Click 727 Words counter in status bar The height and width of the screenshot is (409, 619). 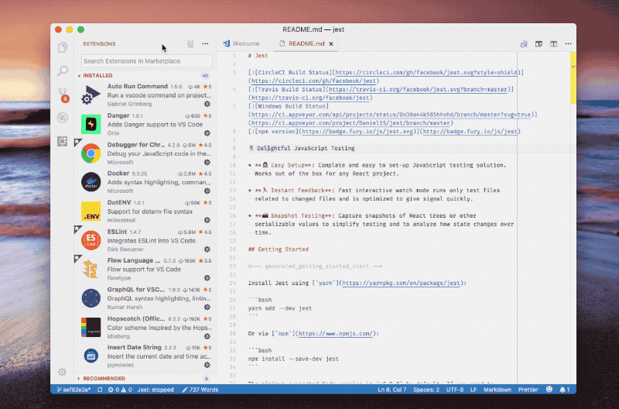[x=200, y=390]
